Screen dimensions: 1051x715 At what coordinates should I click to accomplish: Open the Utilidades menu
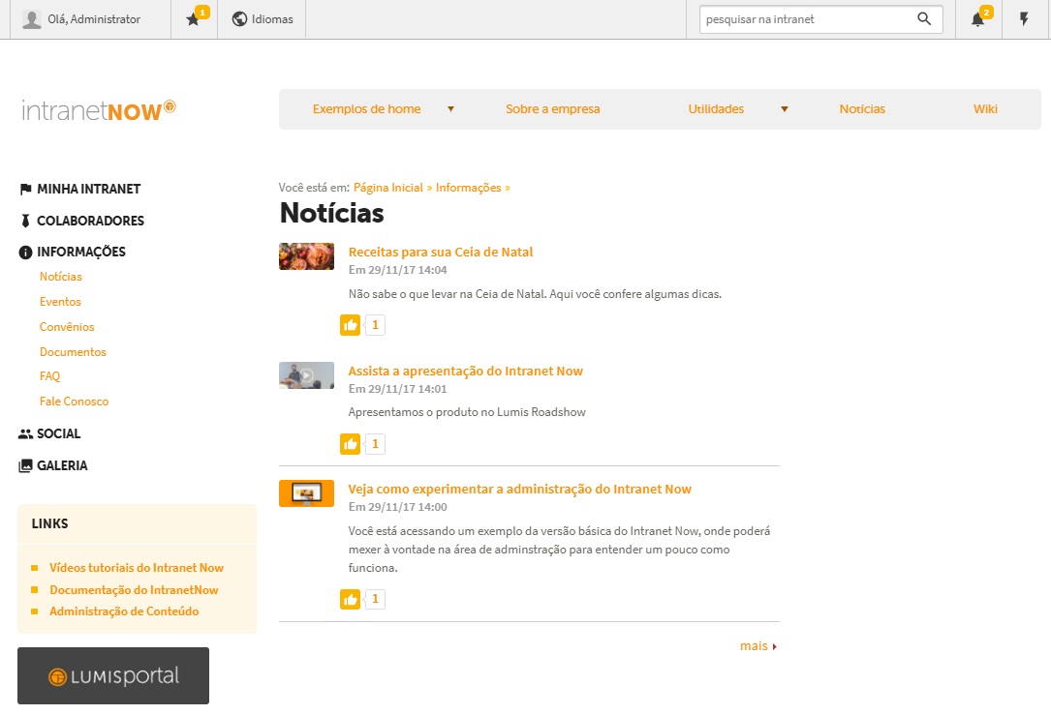pos(716,109)
